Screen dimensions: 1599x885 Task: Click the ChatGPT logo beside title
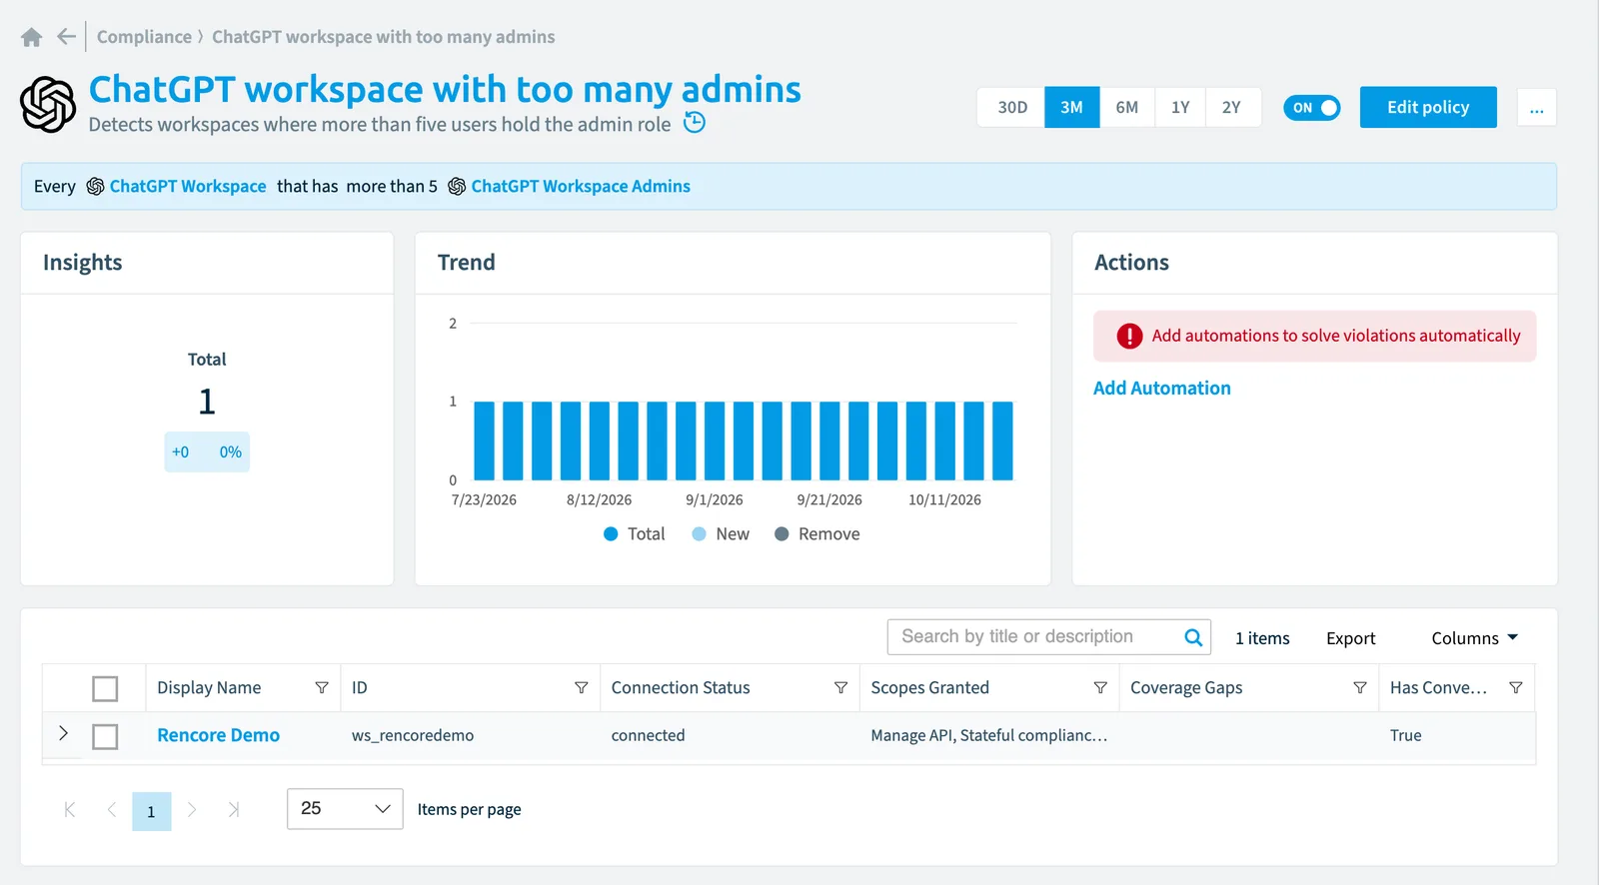coord(48,105)
